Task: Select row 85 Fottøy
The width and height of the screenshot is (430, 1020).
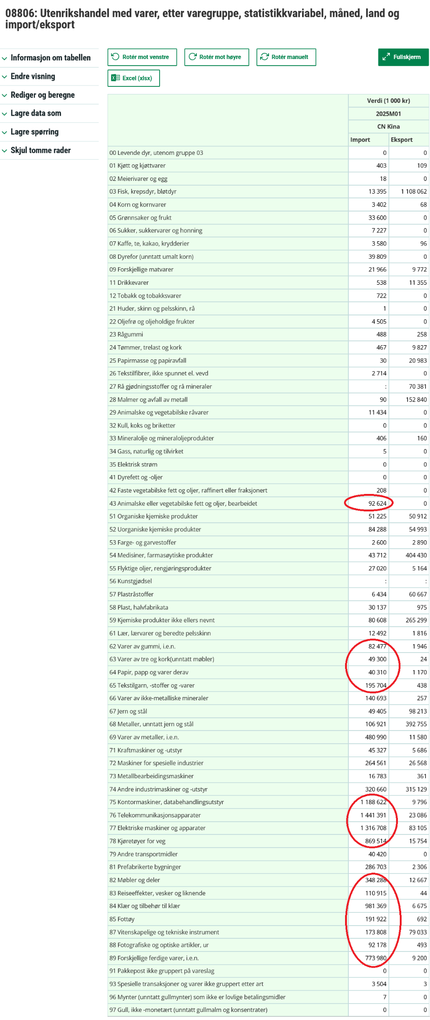Action: point(228,919)
